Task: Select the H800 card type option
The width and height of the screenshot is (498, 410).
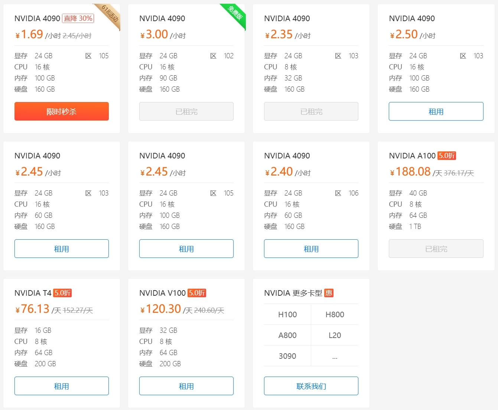Action: click(x=335, y=315)
